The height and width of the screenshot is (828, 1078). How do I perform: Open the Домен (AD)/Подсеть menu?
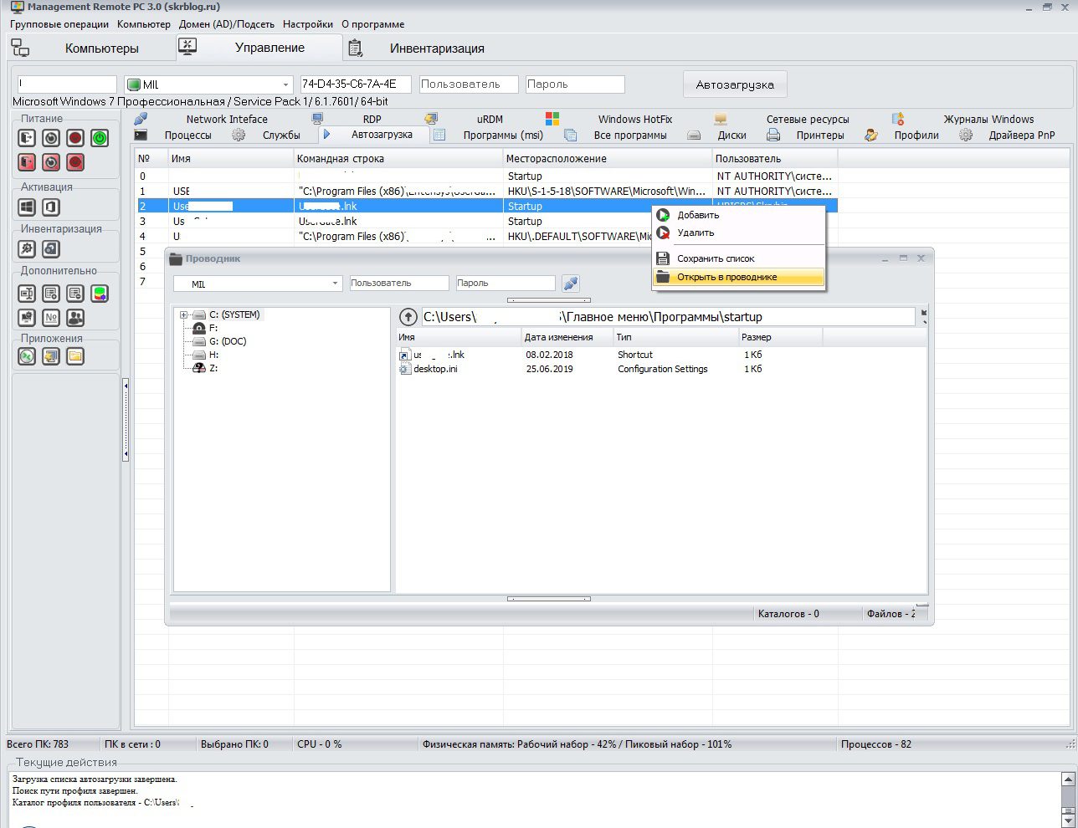227,24
